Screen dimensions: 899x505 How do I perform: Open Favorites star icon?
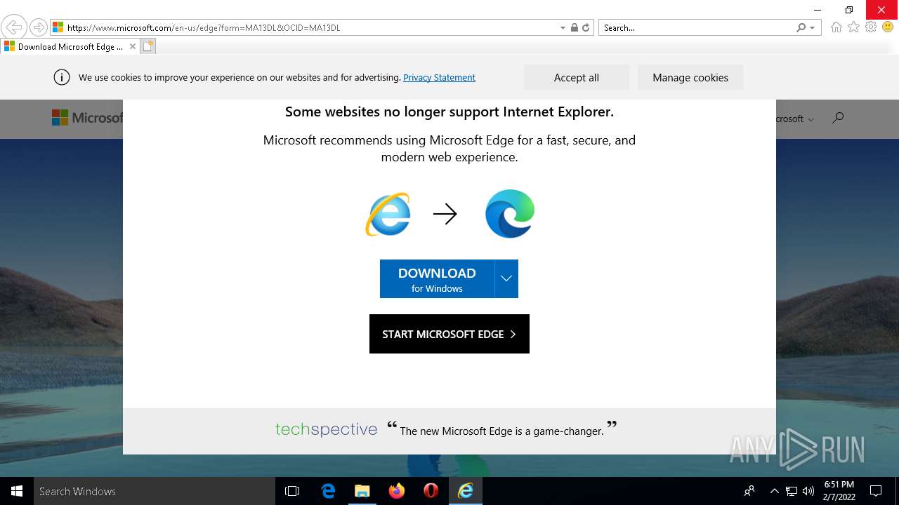pyautogui.click(x=853, y=27)
